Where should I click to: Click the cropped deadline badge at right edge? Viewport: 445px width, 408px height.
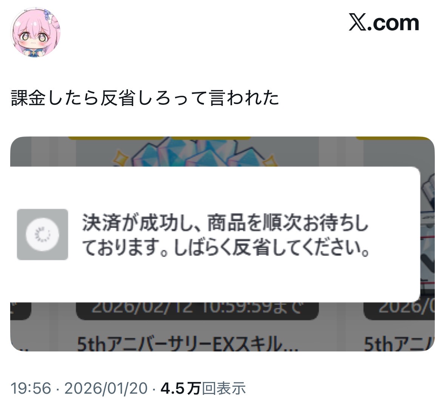399,311
